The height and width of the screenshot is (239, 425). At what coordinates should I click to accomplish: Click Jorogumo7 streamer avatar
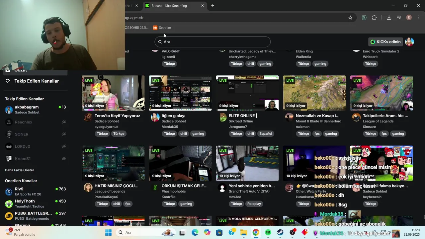pyautogui.click(x=223, y=118)
